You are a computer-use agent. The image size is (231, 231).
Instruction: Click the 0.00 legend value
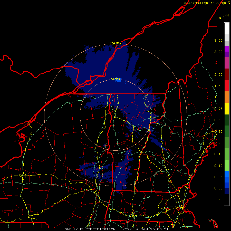coord(218,188)
